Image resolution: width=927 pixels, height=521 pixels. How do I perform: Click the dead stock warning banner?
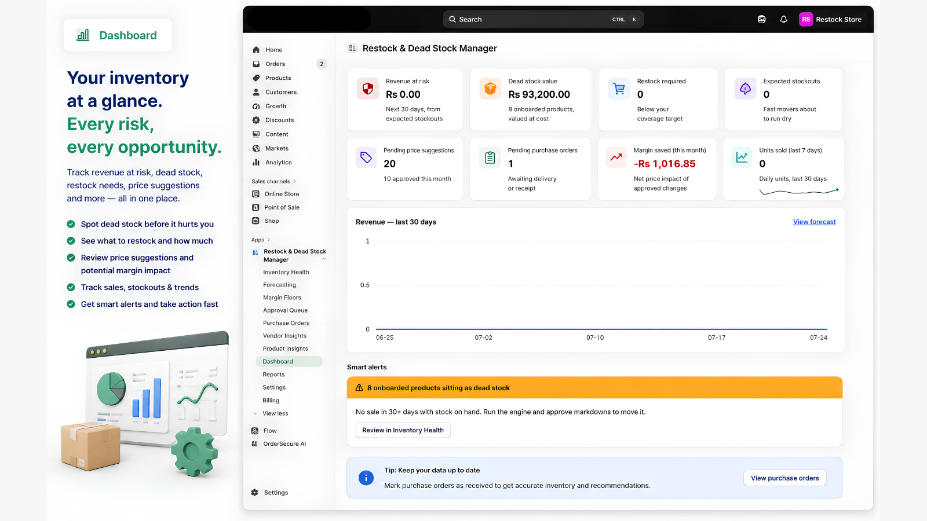(x=594, y=388)
